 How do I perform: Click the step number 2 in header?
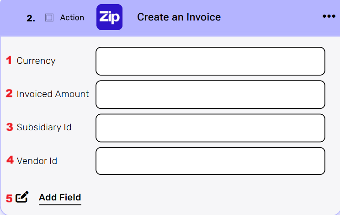[x=31, y=18]
